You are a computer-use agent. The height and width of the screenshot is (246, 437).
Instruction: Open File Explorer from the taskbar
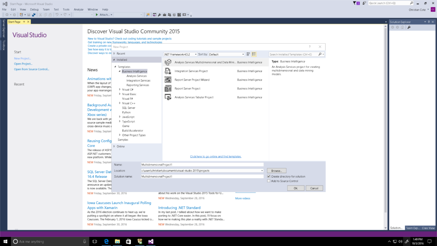pyautogui.click(x=118, y=241)
